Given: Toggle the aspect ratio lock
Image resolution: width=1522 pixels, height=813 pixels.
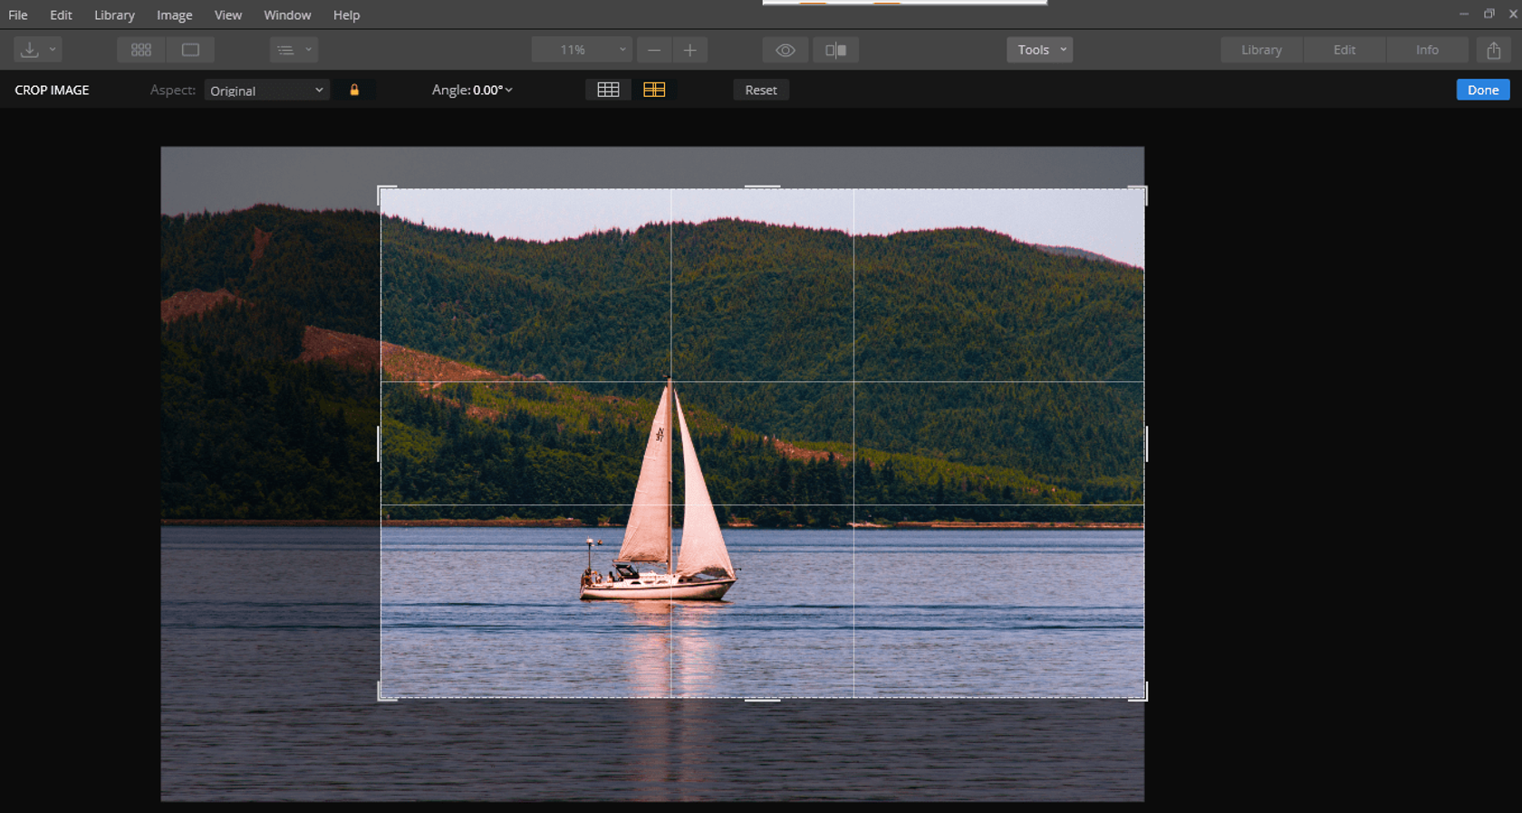Looking at the screenshot, I should tap(354, 90).
